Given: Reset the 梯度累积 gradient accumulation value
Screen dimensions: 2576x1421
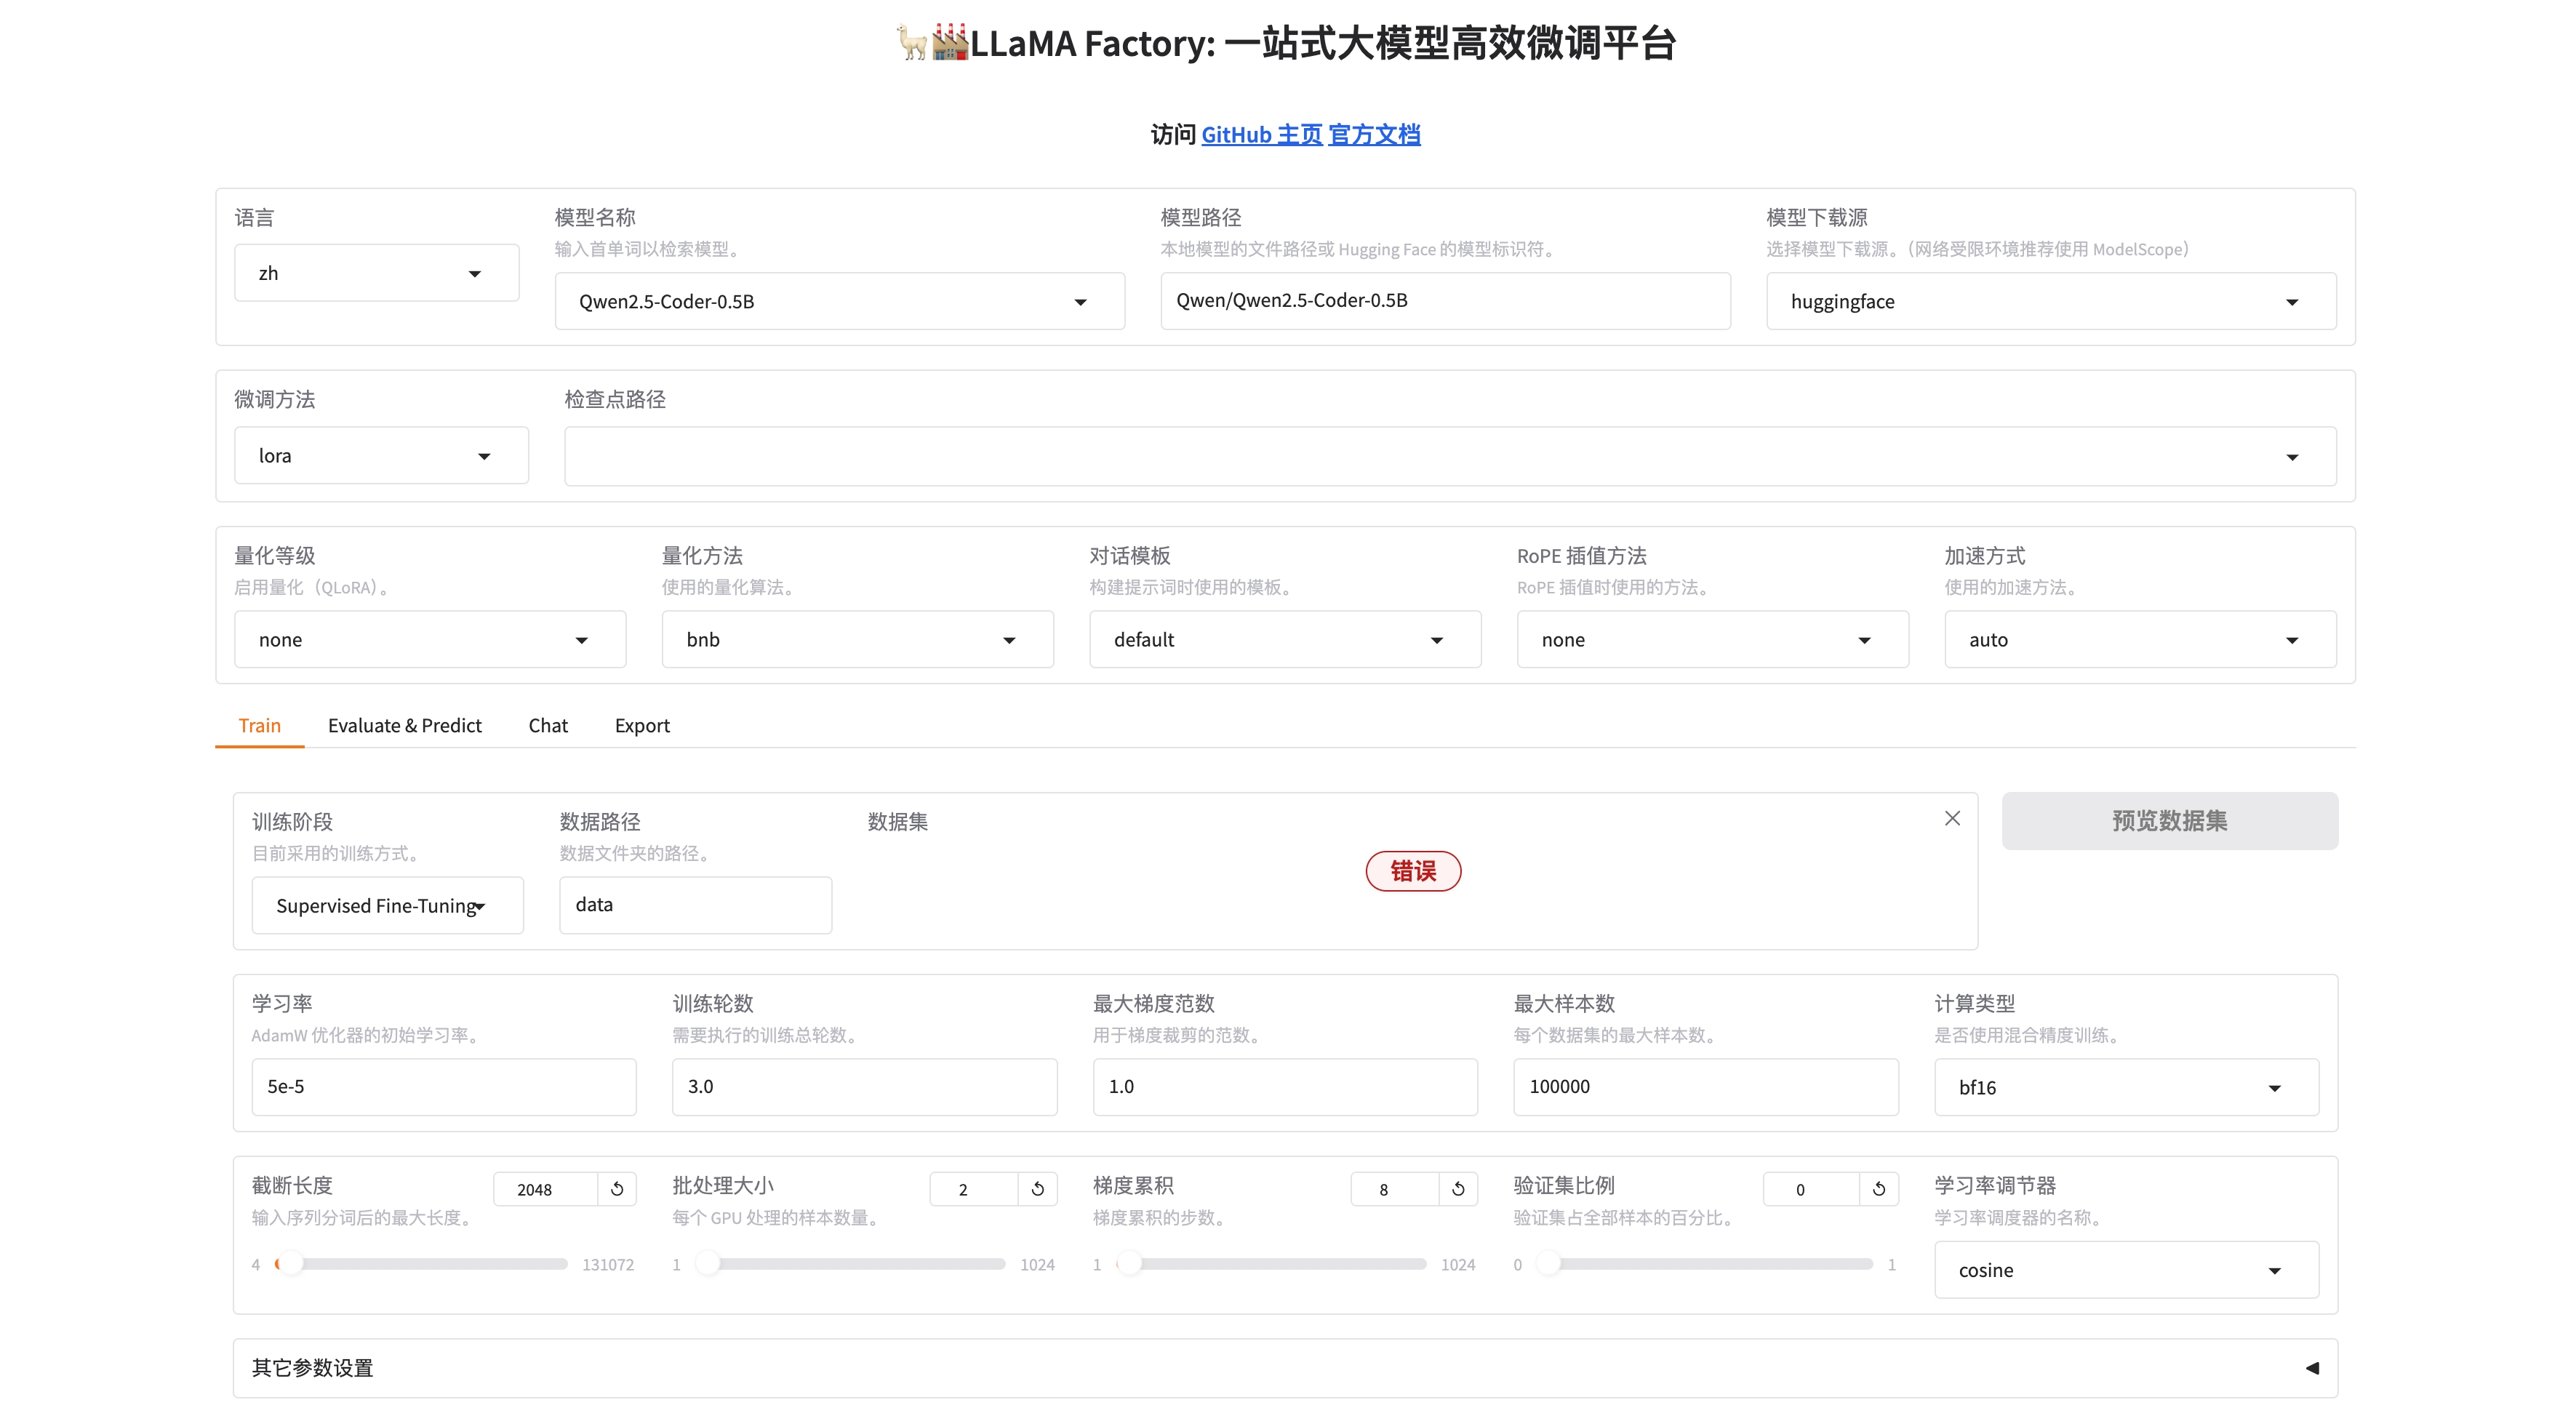Looking at the screenshot, I should [x=1458, y=1189].
